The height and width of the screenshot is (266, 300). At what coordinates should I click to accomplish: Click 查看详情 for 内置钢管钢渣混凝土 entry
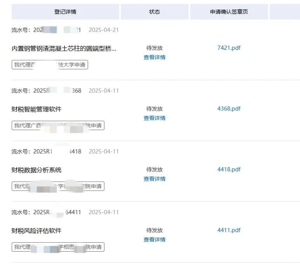pos(154,57)
